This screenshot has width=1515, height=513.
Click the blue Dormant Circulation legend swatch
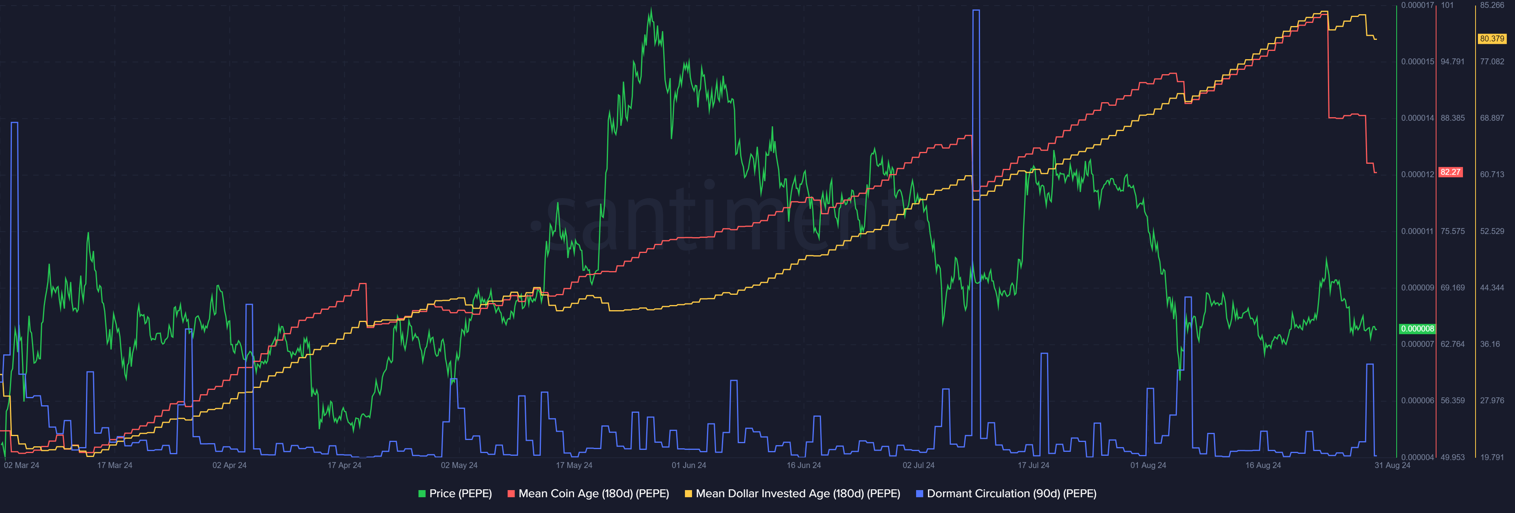coord(919,494)
